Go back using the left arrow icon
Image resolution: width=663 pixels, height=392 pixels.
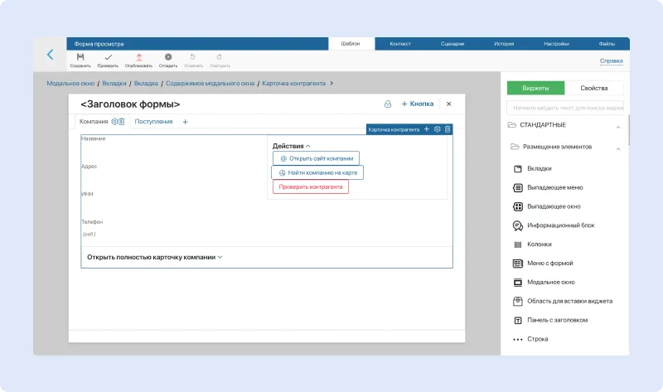point(50,55)
